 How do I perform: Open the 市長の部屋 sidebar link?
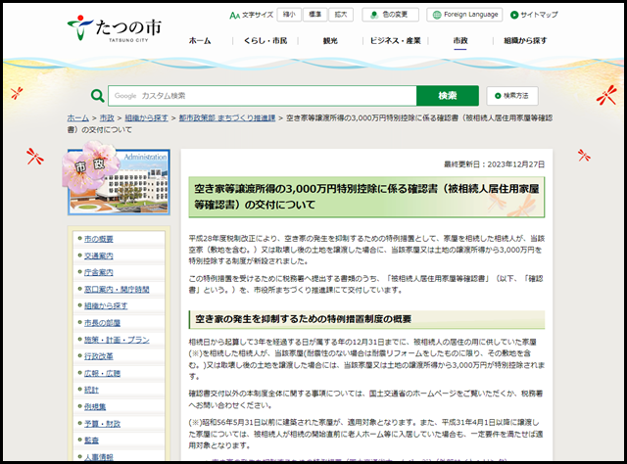pos(102,323)
